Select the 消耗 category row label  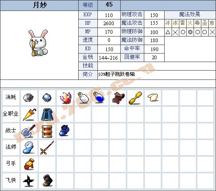pos(11,97)
